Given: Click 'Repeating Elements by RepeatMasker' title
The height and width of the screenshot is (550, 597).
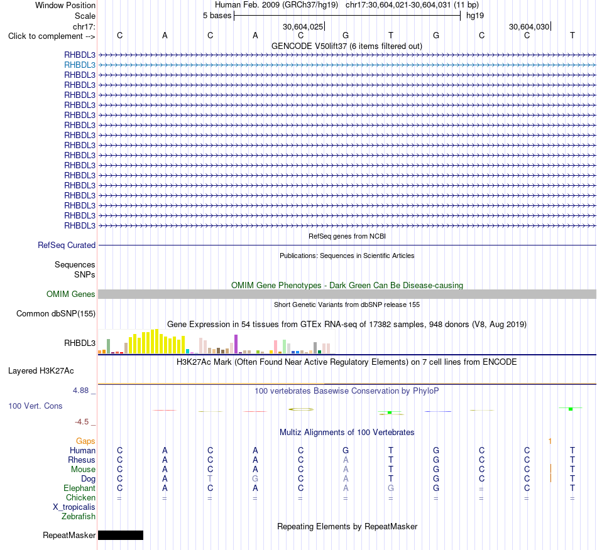Looking at the screenshot, I should coord(347,526).
